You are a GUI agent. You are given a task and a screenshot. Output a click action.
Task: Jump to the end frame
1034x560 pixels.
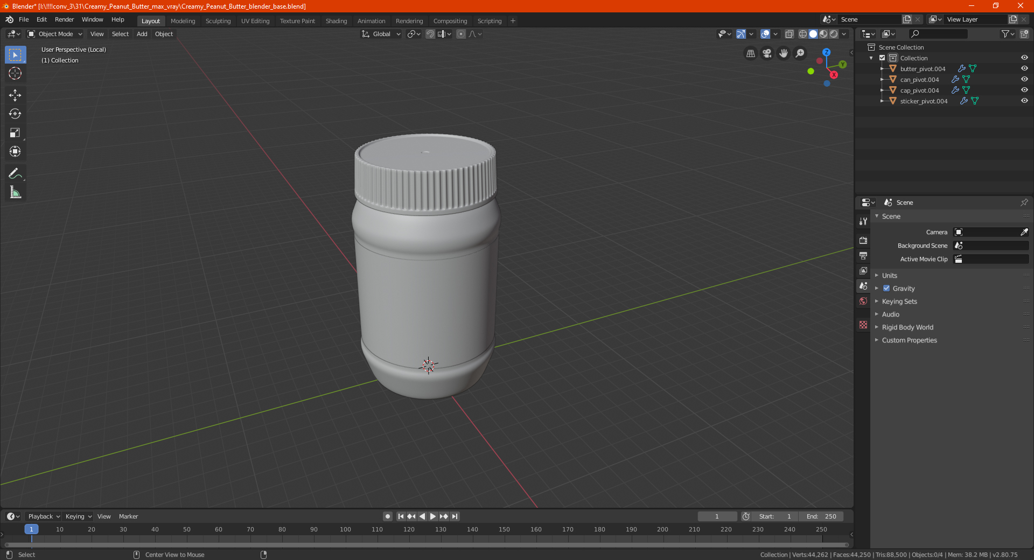pyautogui.click(x=455, y=516)
